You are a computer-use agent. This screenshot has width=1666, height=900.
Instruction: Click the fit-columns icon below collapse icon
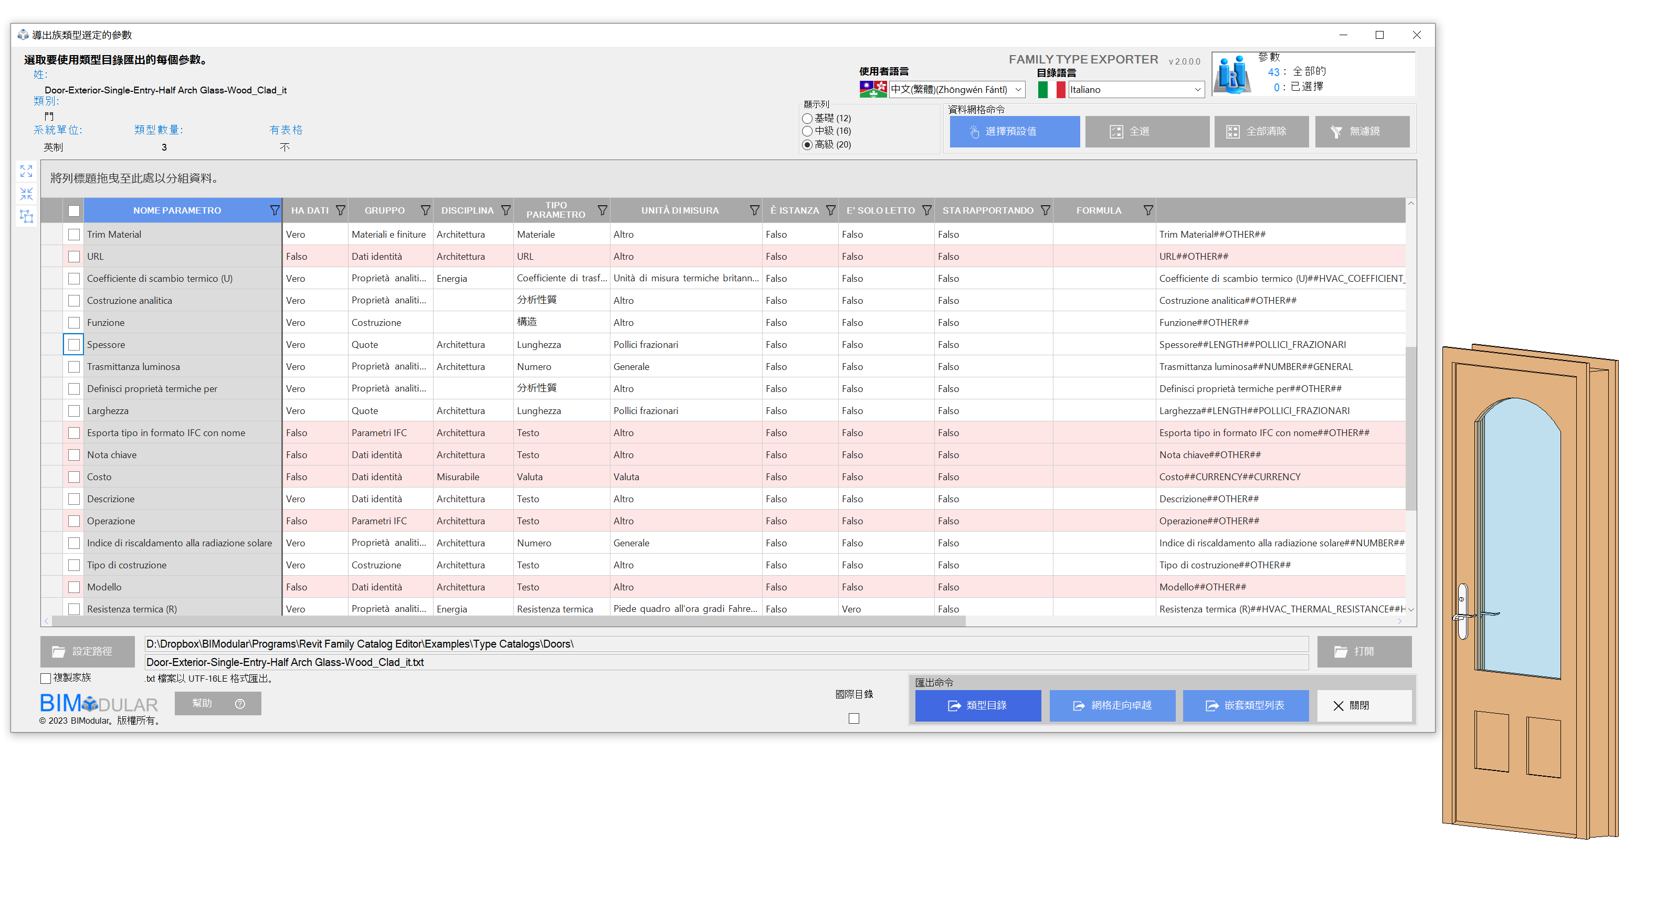[x=26, y=216]
